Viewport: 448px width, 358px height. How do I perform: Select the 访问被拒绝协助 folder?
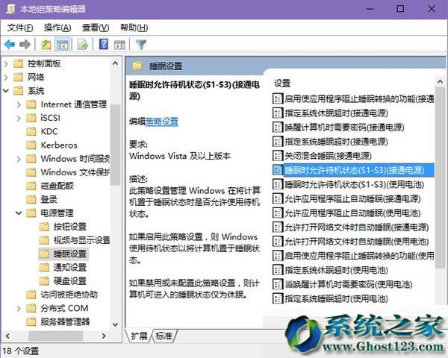click(69, 295)
